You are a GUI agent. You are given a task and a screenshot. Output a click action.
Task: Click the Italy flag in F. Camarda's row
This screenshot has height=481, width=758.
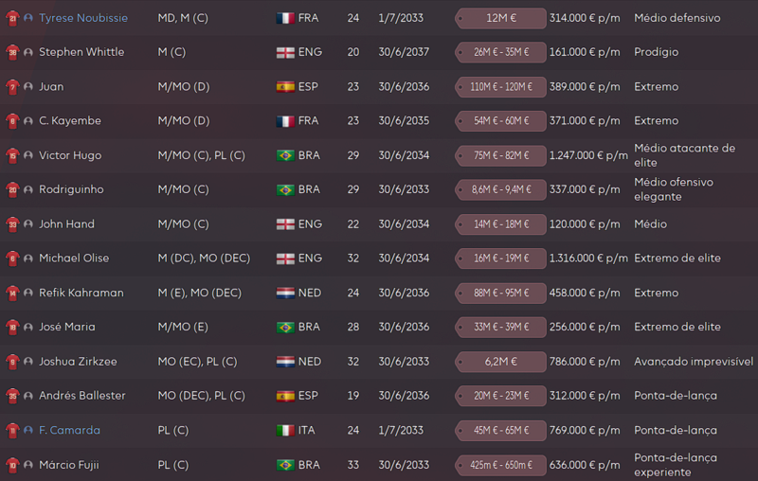point(285,430)
